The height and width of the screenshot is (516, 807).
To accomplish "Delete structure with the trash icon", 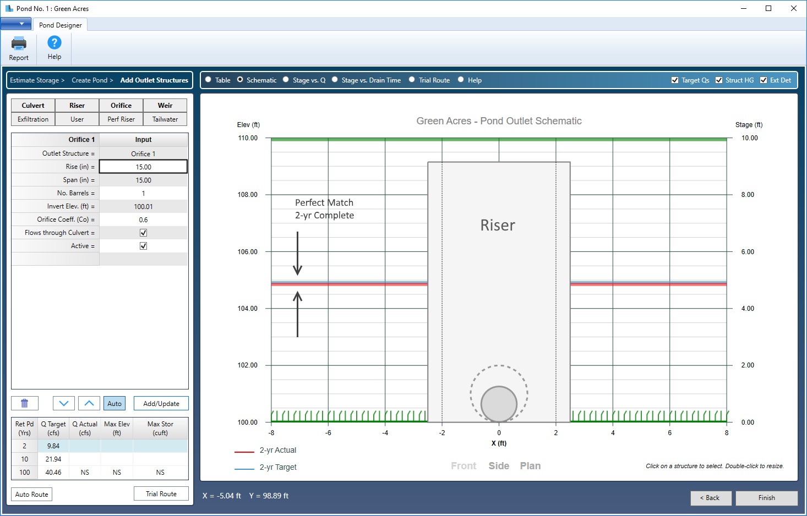I will pyautogui.click(x=25, y=403).
